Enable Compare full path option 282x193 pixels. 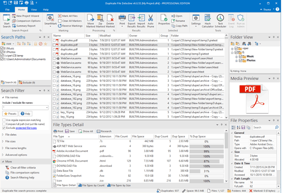pos(4,124)
